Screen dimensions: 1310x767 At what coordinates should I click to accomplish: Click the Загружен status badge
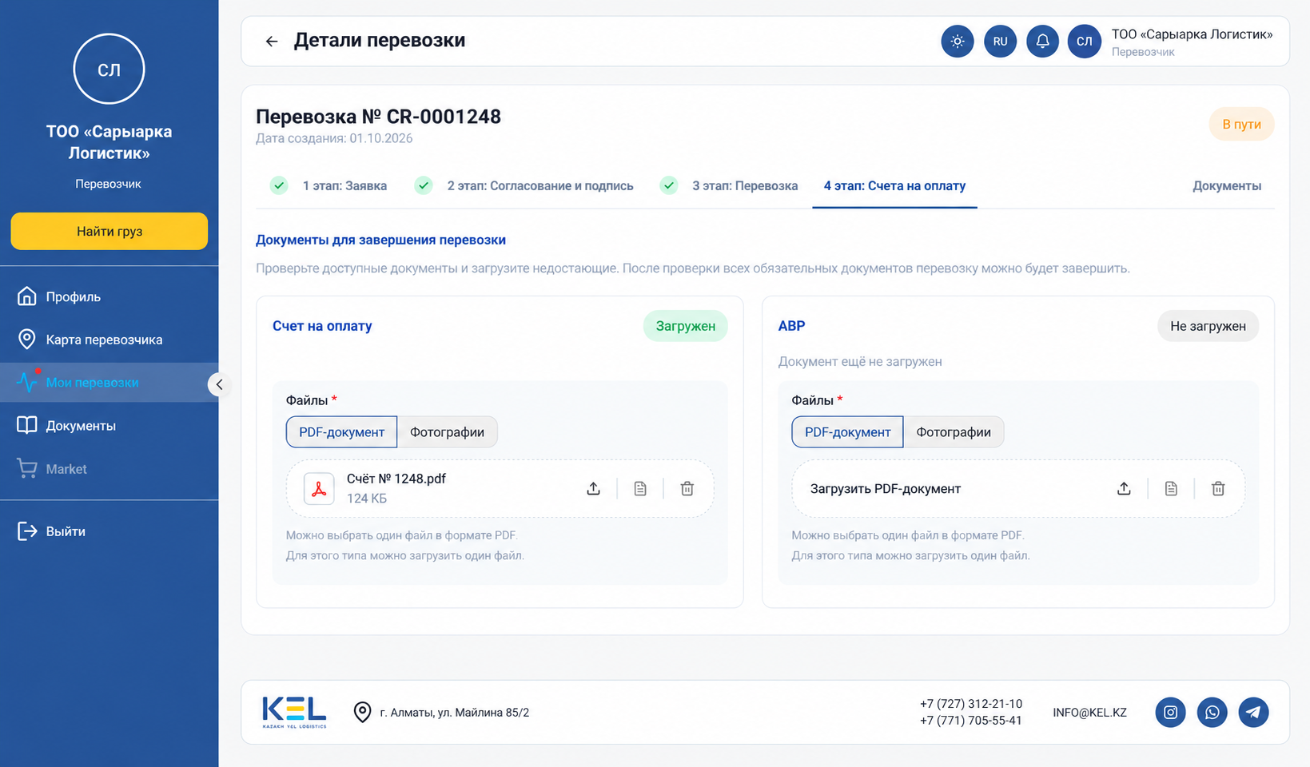[686, 326]
